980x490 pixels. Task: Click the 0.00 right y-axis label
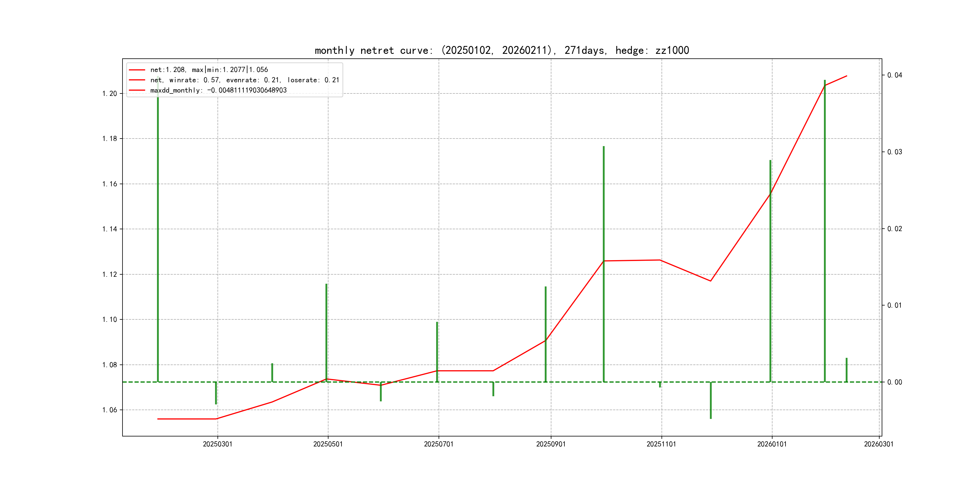894,382
